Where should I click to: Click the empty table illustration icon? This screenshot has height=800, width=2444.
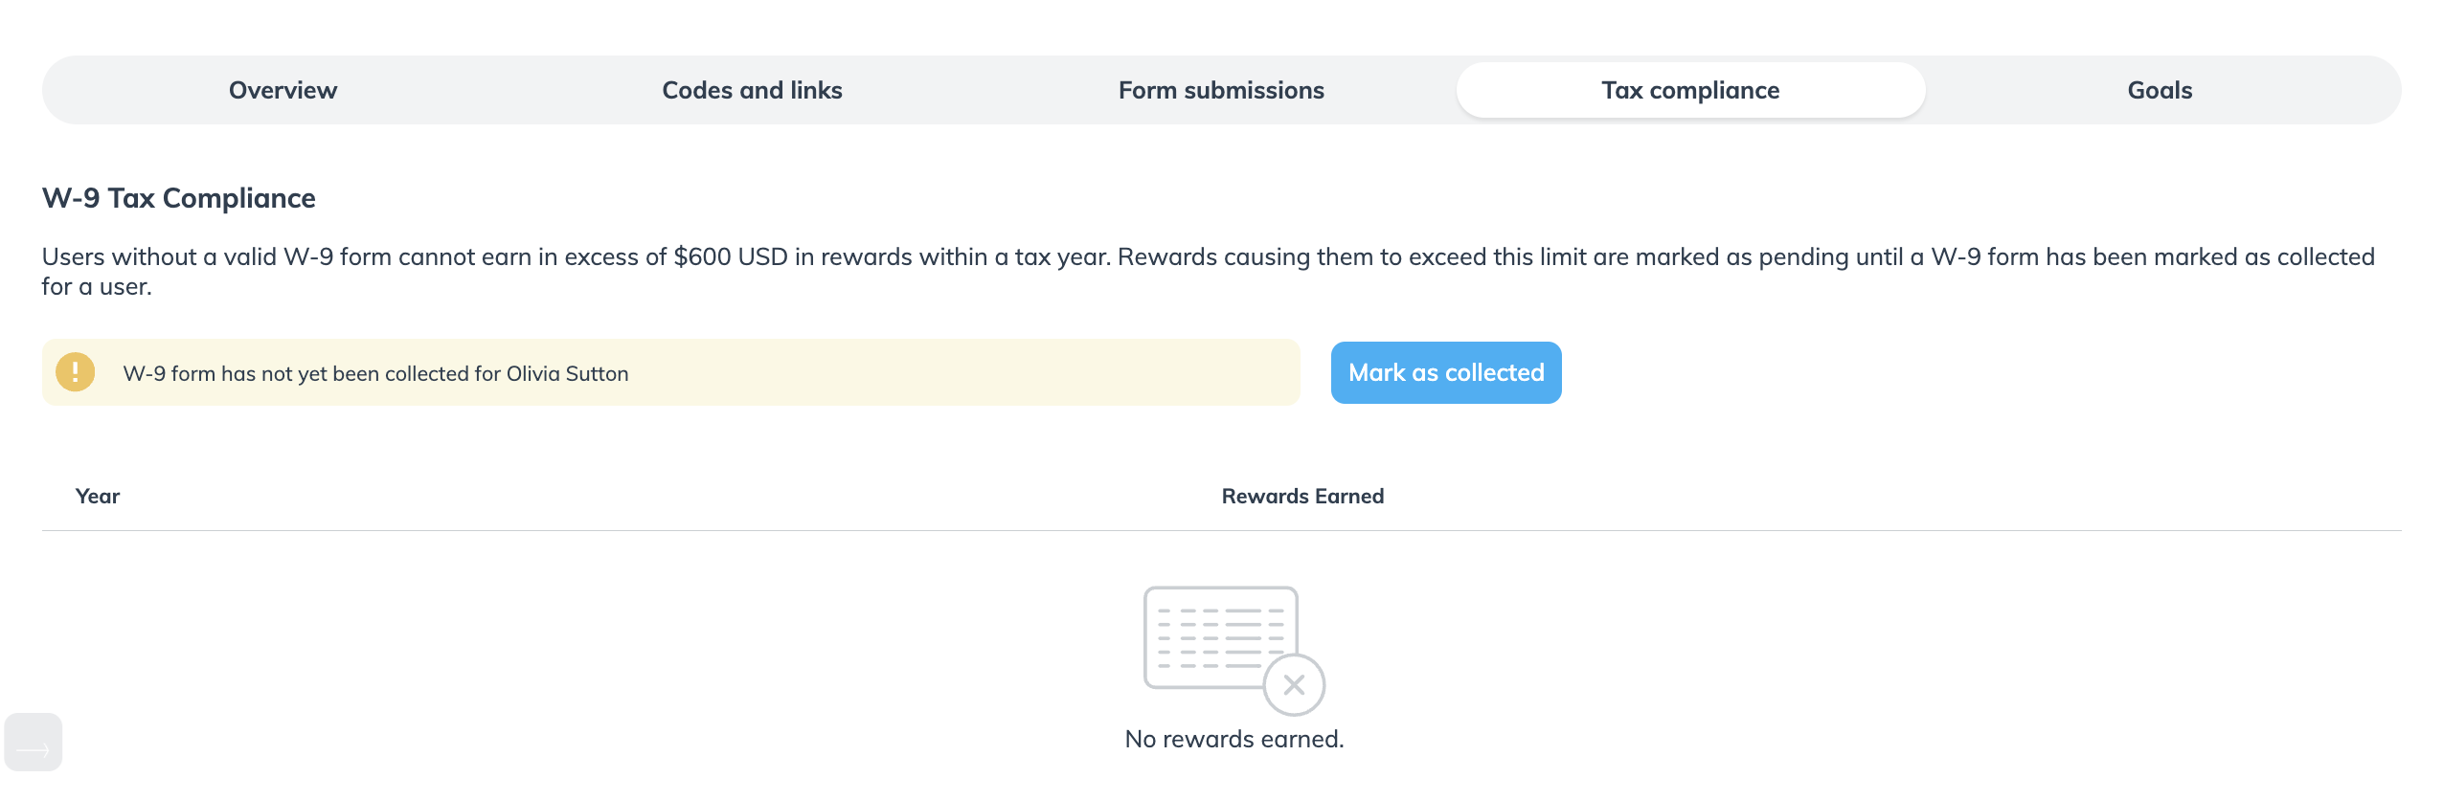(1233, 651)
